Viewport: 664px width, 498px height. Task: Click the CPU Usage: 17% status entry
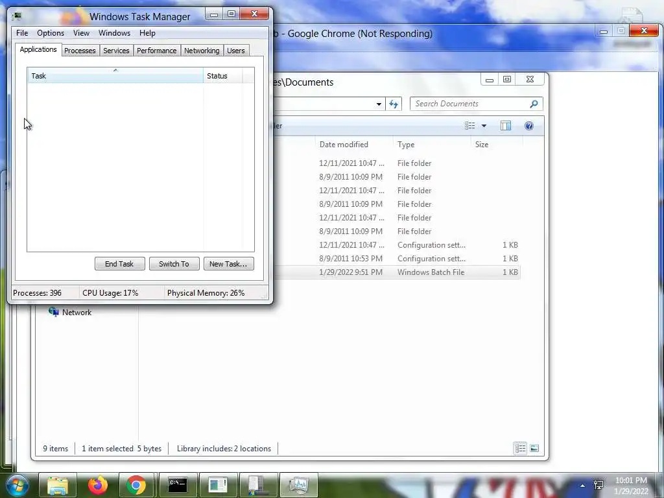coord(110,293)
